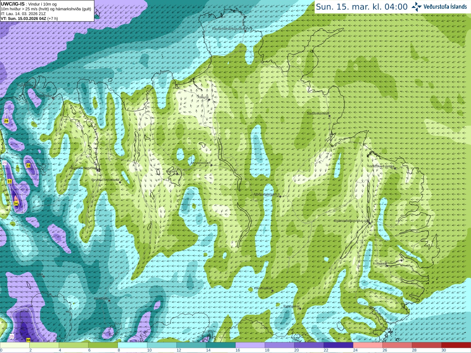This screenshot has width=471, height=353.
Task: Pick the 16–18 m/s lavender legend swatch
Action: pyautogui.click(x=250, y=345)
